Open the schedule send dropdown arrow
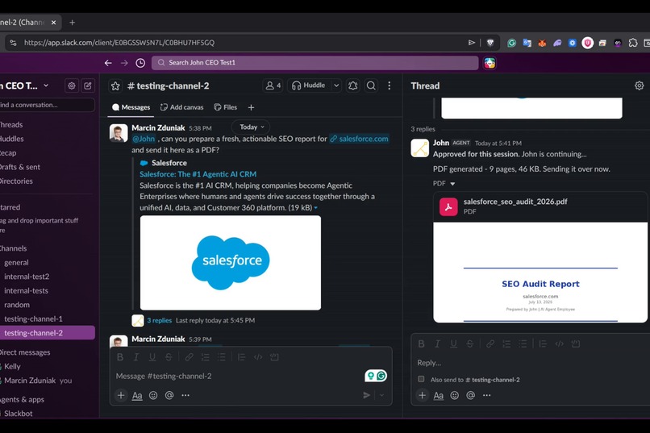The width and height of the screenshot is (650, 433). click(x=381, y=395)
